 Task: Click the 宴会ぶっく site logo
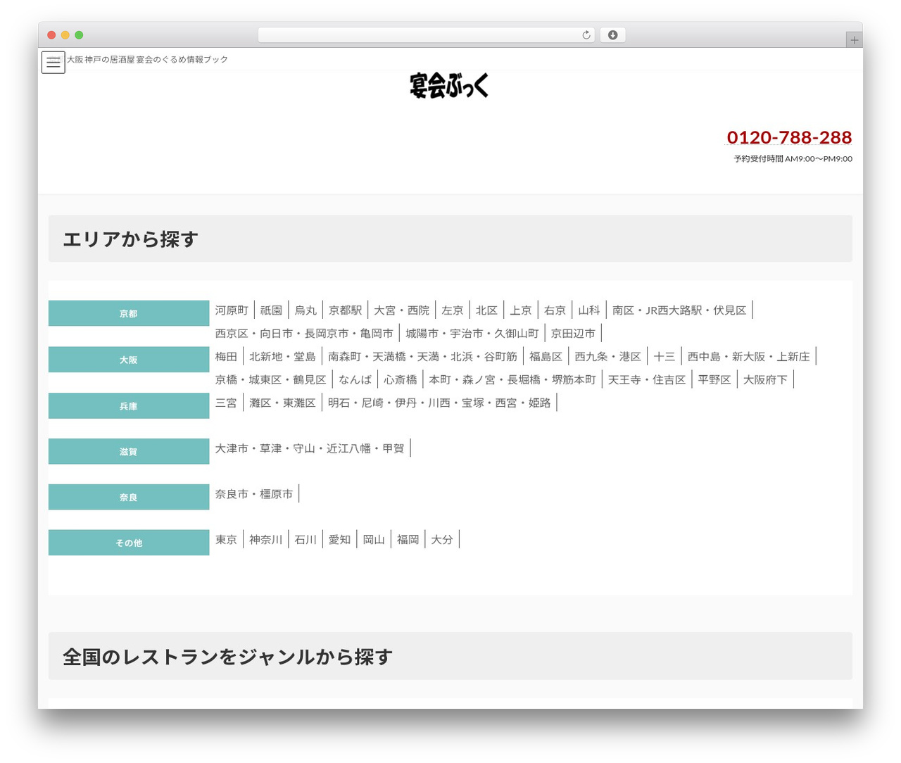(449, 86)
